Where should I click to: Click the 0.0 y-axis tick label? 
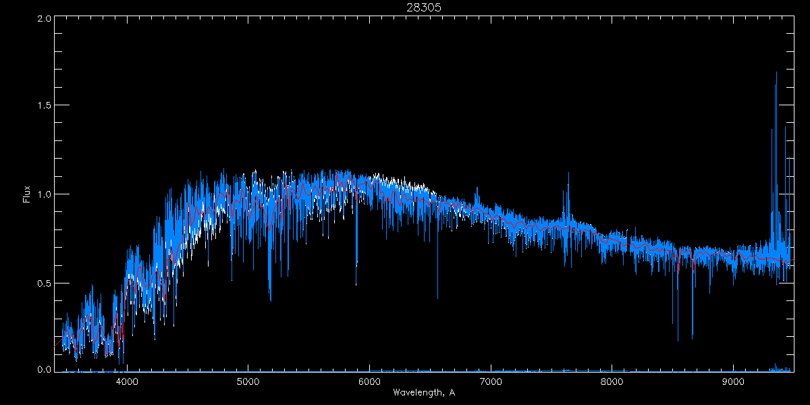click(45, 369)
